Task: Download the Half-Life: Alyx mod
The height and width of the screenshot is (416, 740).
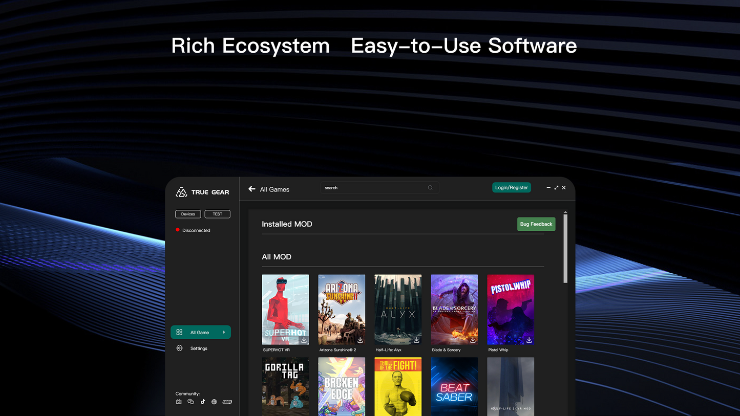Action: click(416, 340)
